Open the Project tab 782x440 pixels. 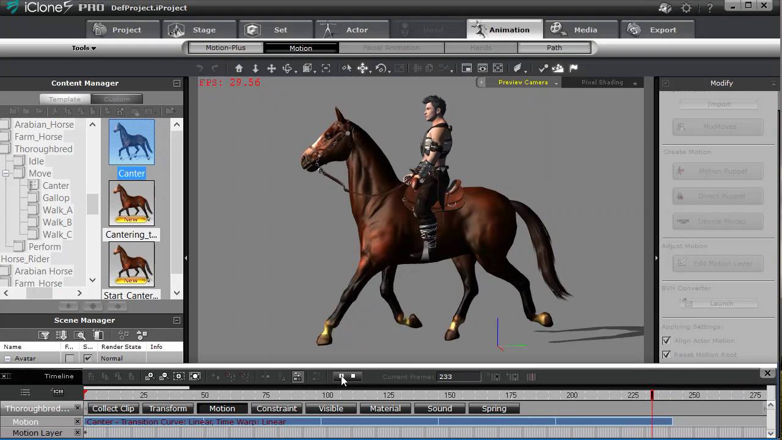click(123, 29)
